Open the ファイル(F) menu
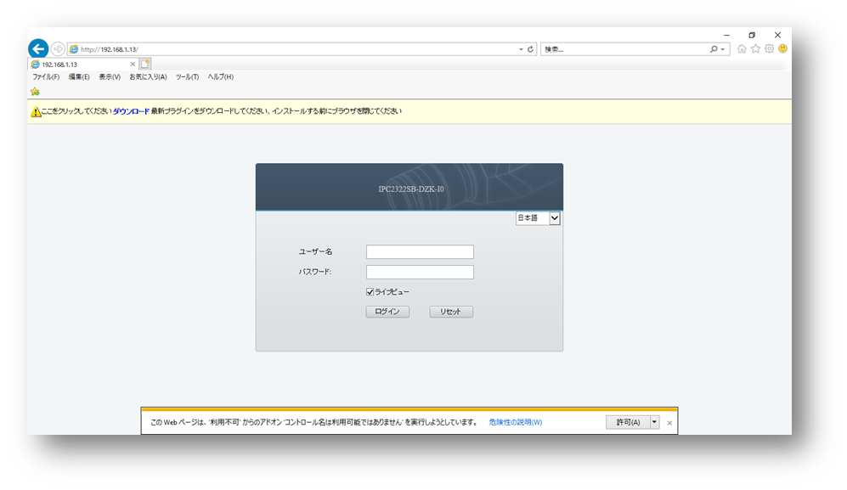The width and height of the screenshot is (847, 490). click(x=46, y=77)
